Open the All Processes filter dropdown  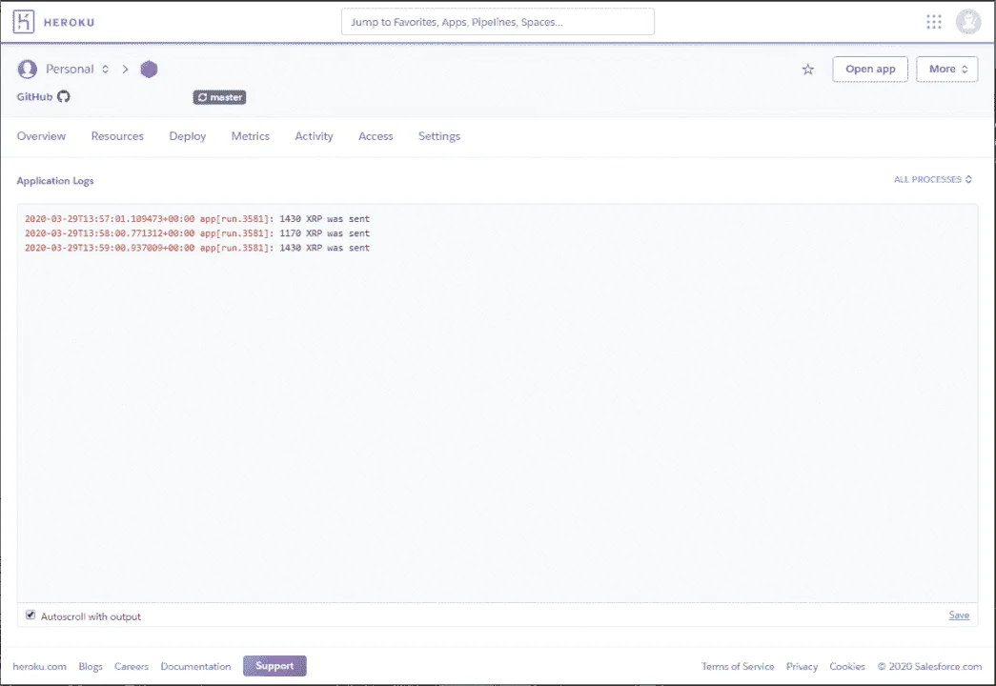pos(932,180)
